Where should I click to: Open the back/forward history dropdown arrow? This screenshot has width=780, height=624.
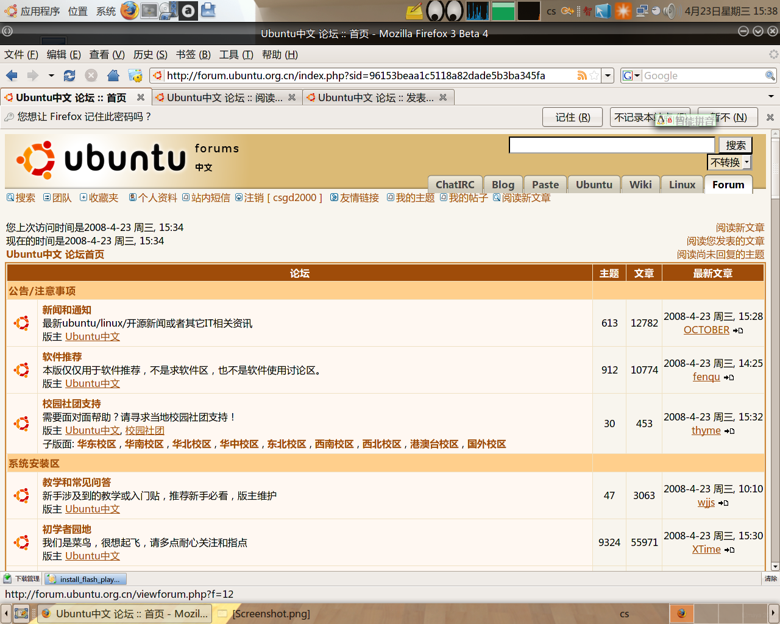tap(51, 76)
